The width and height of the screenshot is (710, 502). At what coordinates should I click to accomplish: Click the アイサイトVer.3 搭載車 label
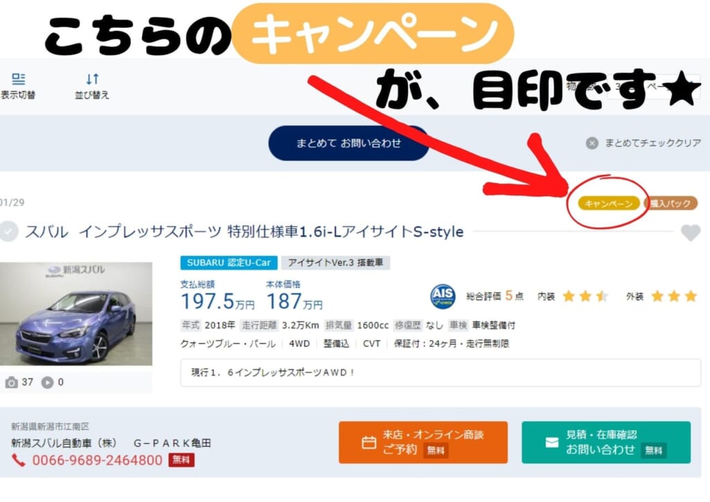coord(336,263)
